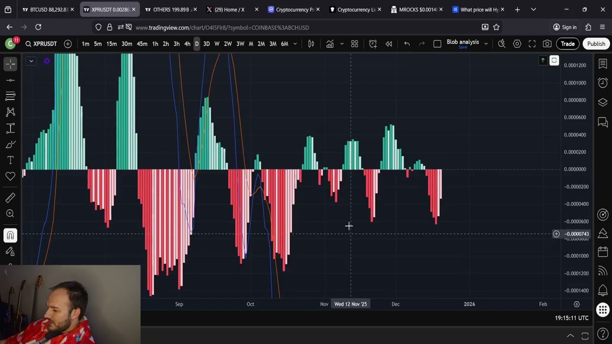Image resolution: width=612 pixels, height=344 pixels.
Task: Select the trend line drawing tool
Action: pos(11,80)
